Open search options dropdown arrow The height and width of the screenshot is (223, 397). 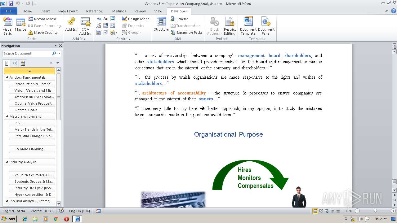tap(59, 54)
